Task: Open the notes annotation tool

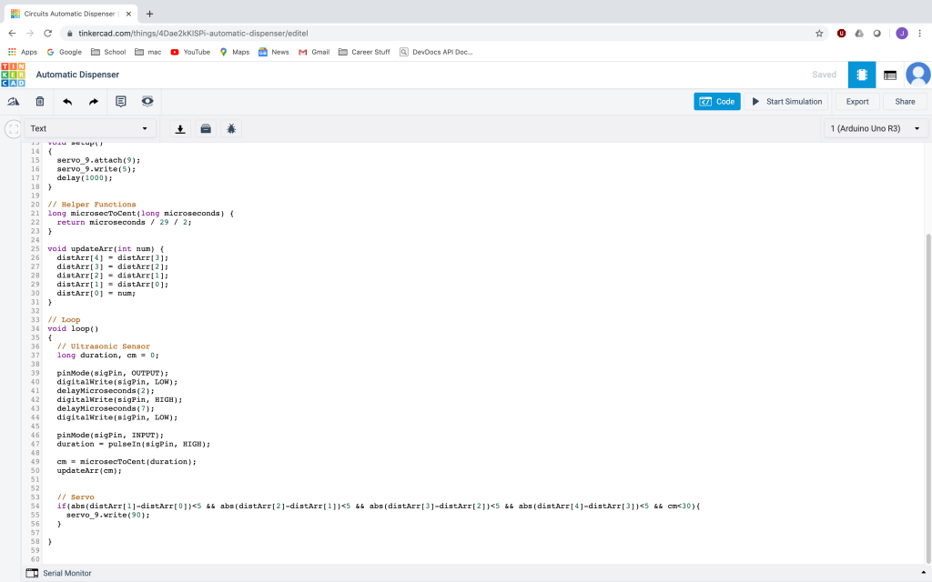Action: (121, 102)
